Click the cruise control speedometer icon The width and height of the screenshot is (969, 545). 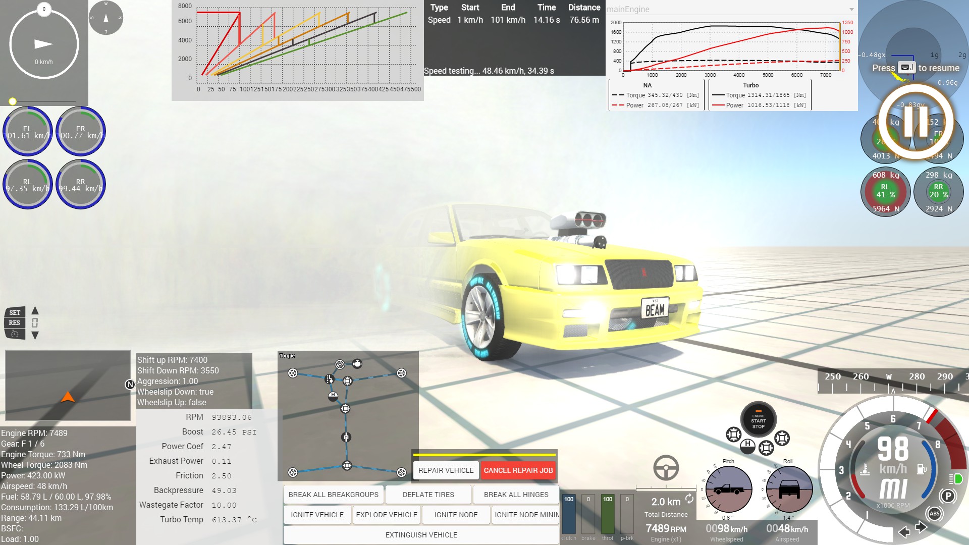point(15,334)
